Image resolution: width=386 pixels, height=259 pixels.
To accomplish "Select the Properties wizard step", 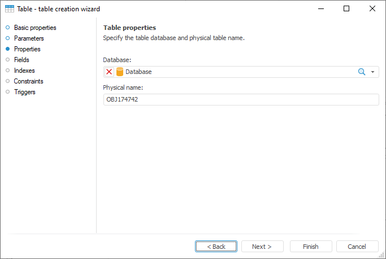I will coord(27,49).
